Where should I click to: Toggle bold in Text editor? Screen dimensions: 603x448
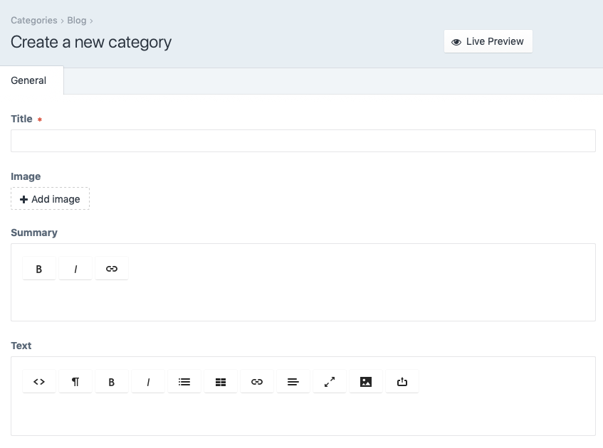pos(112,382)
